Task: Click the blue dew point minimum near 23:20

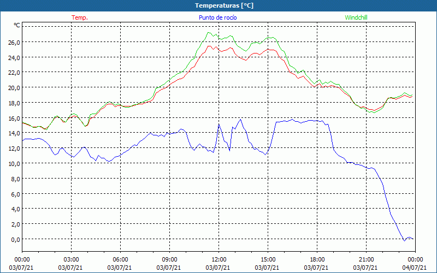Action: [404, 241]
